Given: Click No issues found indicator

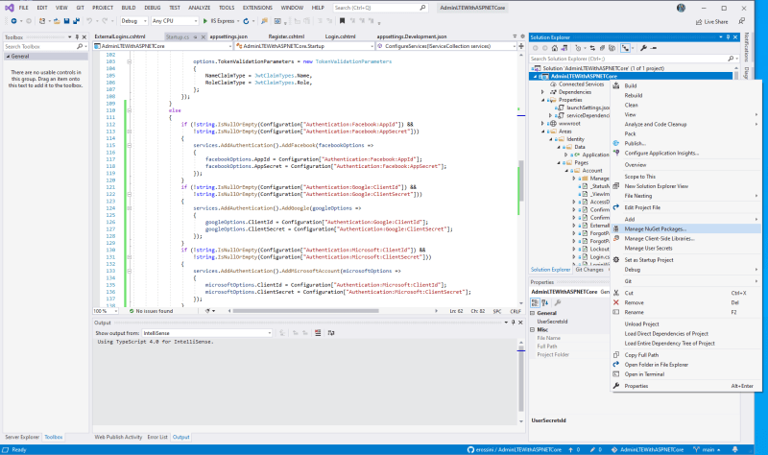Looking at the screenshot, I should coord(151,311).
